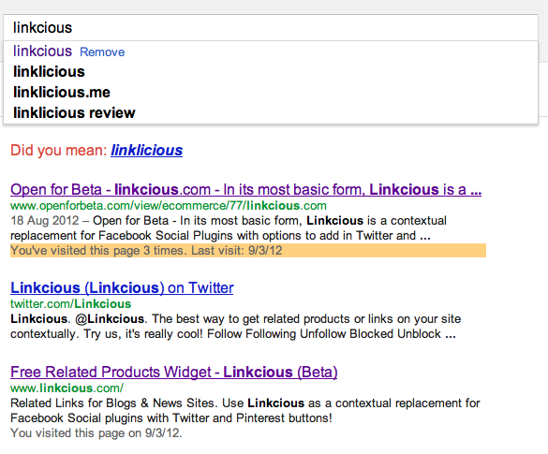Click the green www.linkcious.com URL
This screenshot has height=454, width=548.
pos(67,388)
